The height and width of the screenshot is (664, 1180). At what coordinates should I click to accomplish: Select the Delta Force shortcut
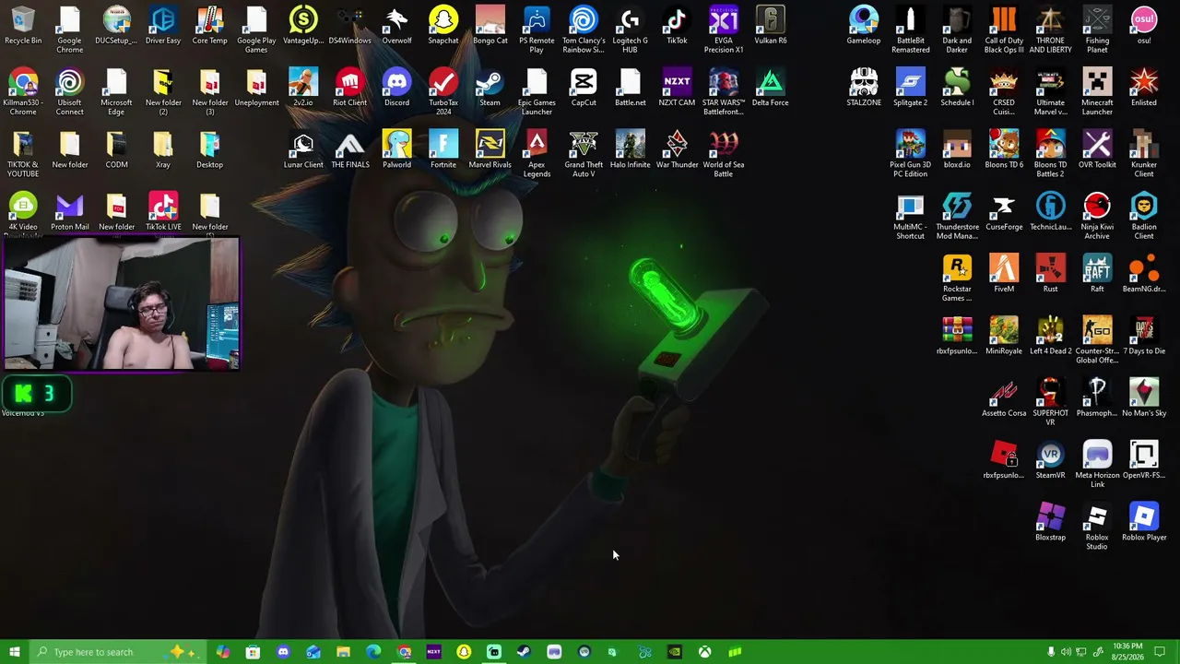tap(770, 88)
